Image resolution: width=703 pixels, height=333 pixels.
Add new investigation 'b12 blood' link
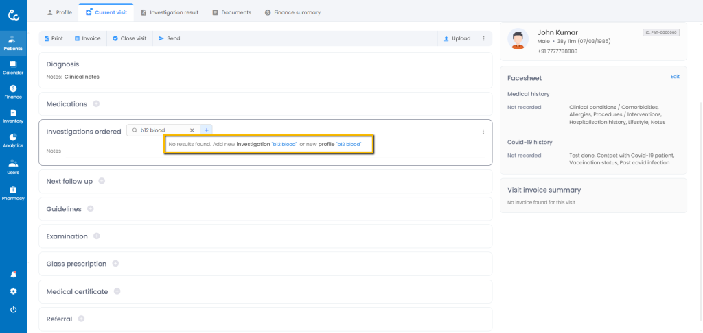click(284, 145)
